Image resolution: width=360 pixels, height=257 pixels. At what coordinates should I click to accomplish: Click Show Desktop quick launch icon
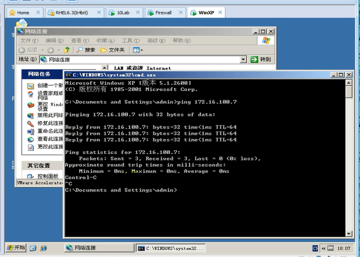[33, 248]
